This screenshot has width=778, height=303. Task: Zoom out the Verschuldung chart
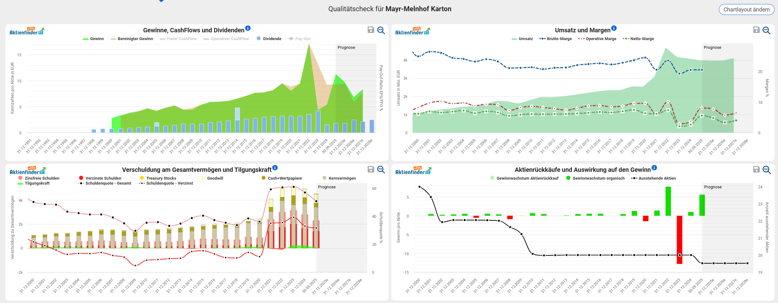coord(381,170)
